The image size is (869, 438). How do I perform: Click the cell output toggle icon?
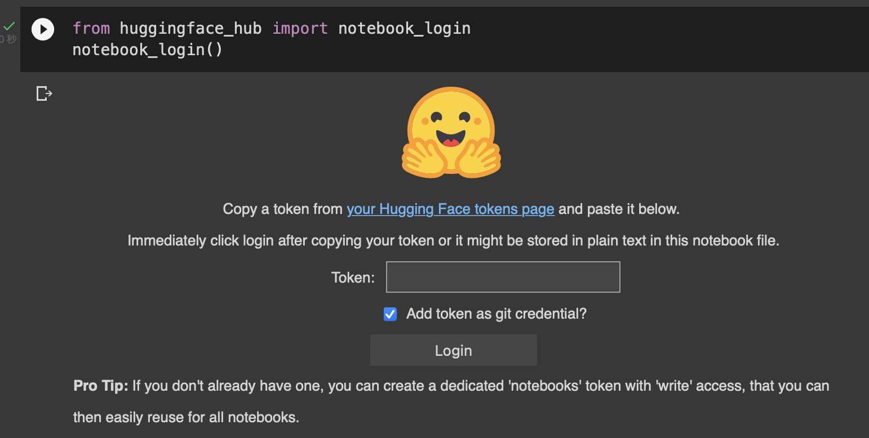(44, 93)
